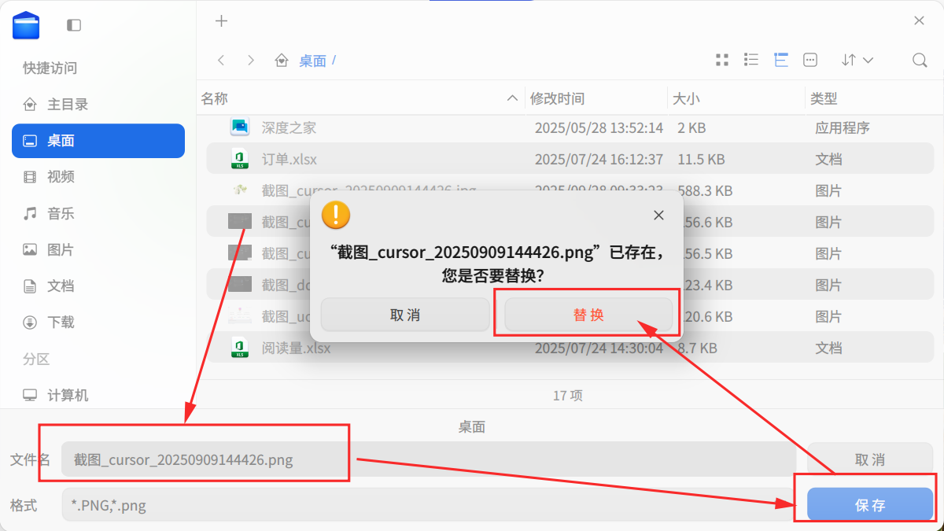This screenshot has width=944, height=531.
Task: Click the 588.3 KB size cell
Action: pos(705,190)
